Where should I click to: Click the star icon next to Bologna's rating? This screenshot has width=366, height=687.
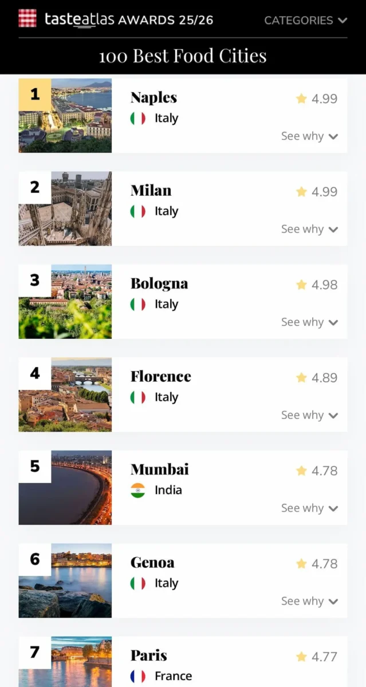[301, 284]
